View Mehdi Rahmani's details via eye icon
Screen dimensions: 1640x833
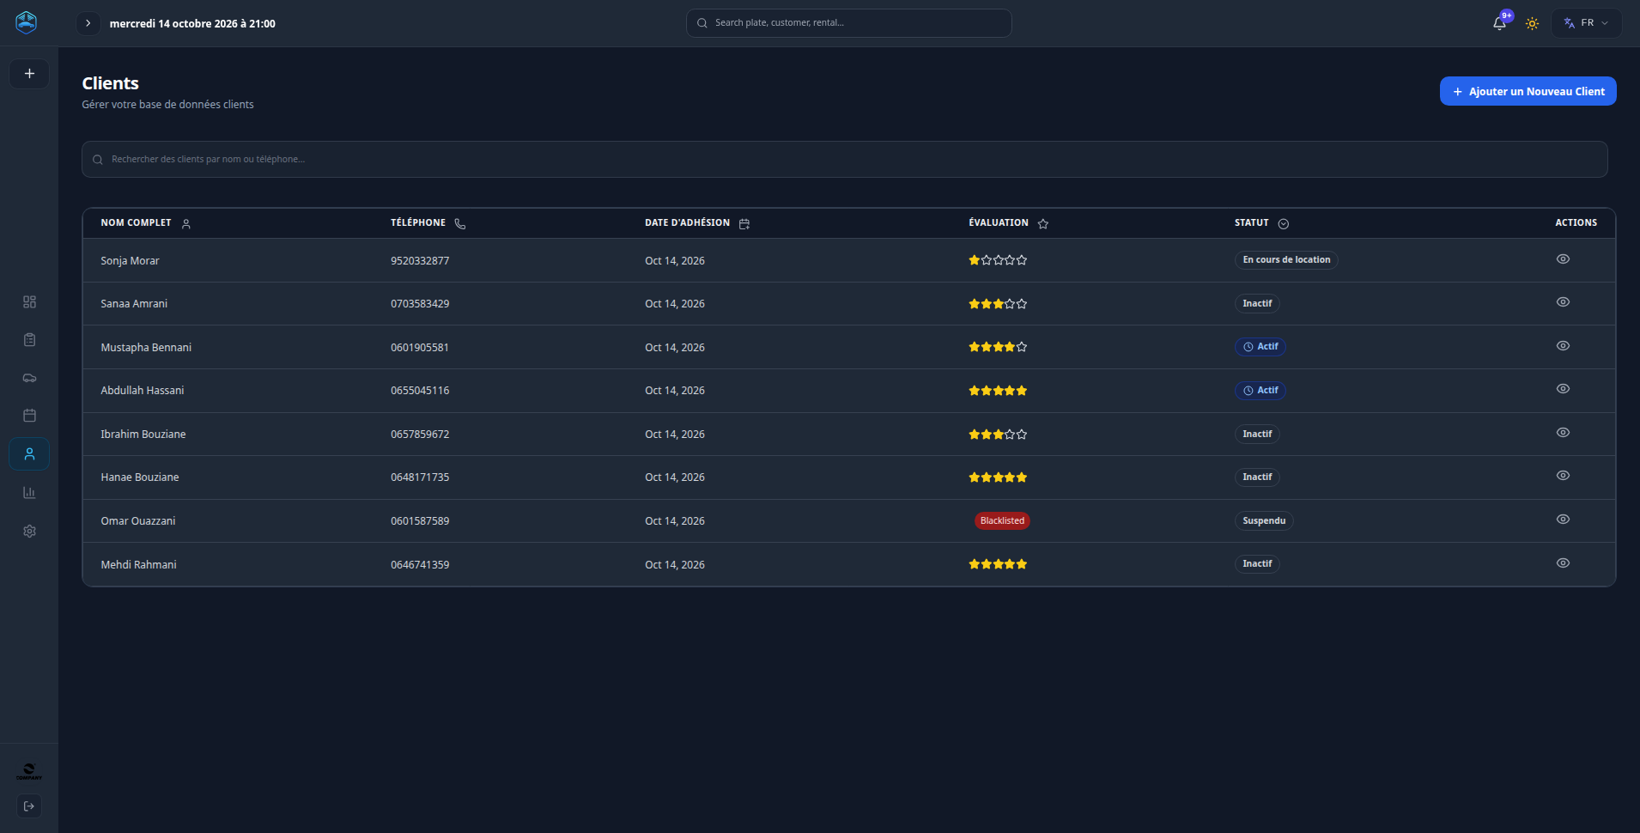tap(1563, 563)
